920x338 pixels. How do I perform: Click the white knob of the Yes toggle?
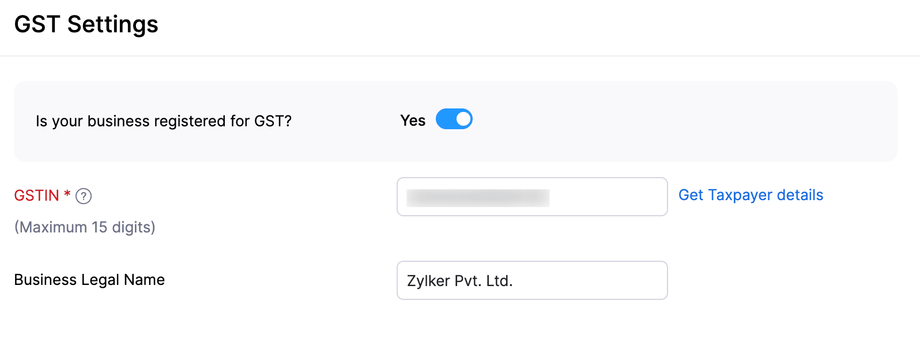coord(463,119)
